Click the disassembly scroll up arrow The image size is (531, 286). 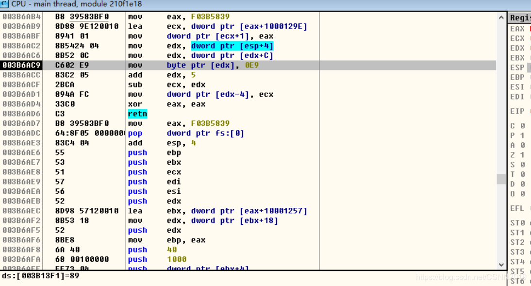pyautogui.click(x=501, y=17)
